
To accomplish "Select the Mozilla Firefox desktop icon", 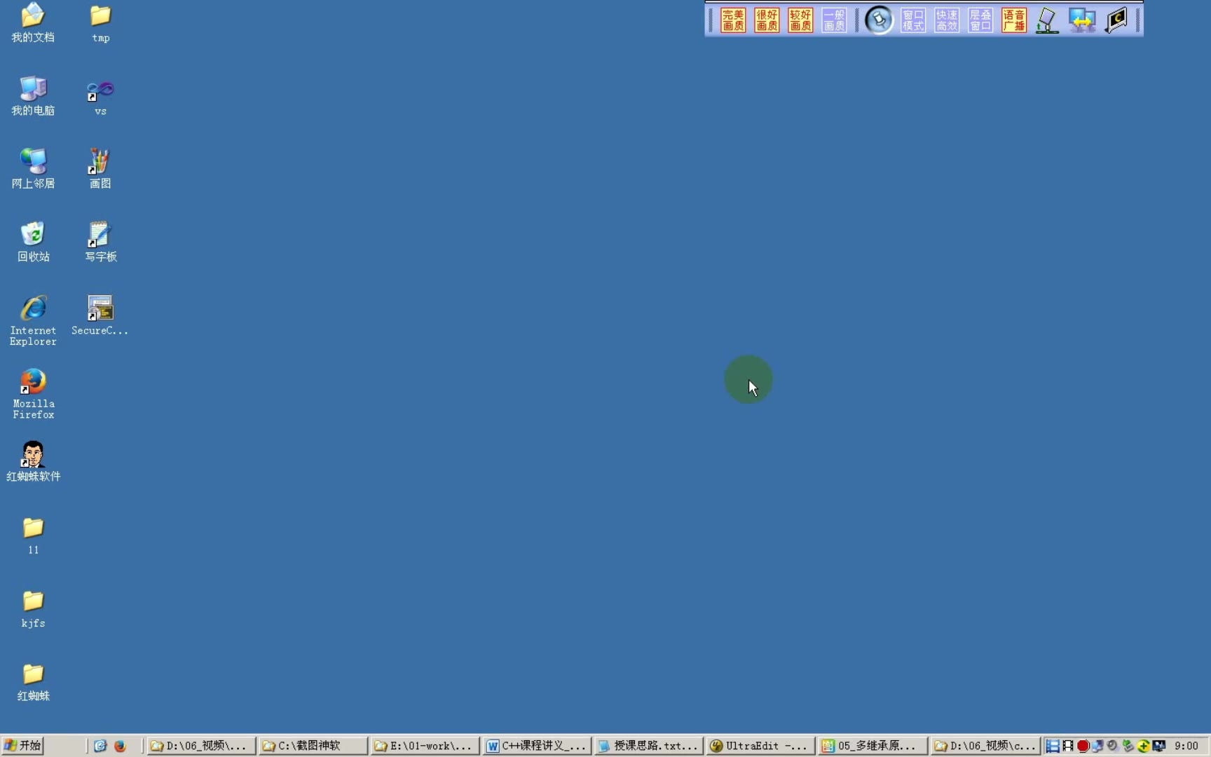I will (x=33, y=394).
